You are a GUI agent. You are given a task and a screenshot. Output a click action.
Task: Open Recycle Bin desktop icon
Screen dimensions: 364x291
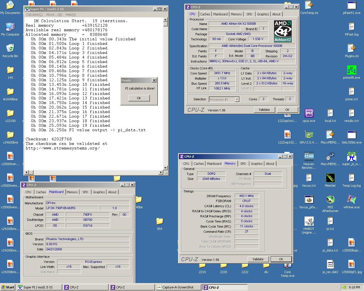pyautogui.click(x=10, y=51)
